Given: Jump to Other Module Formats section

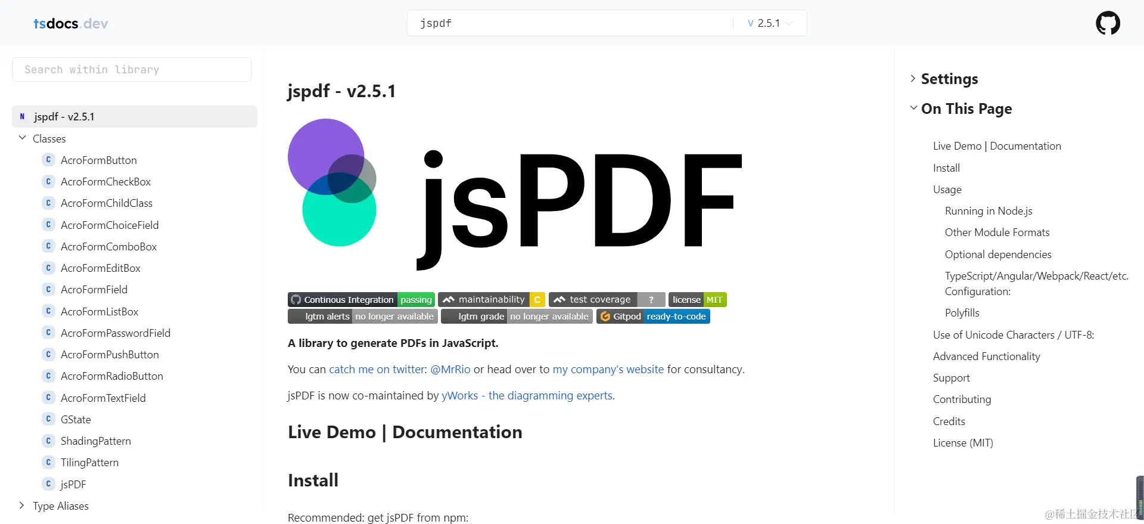Looking at the screenshot, I should tap(997, 232).
